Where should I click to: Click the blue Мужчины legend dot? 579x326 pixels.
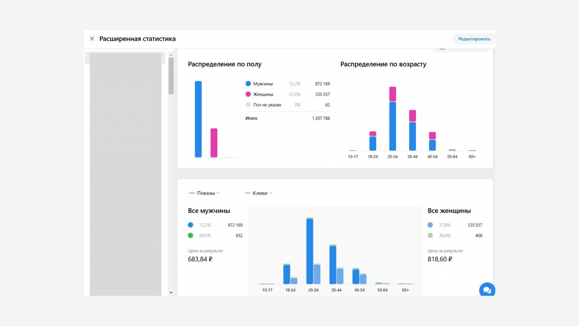248,84
